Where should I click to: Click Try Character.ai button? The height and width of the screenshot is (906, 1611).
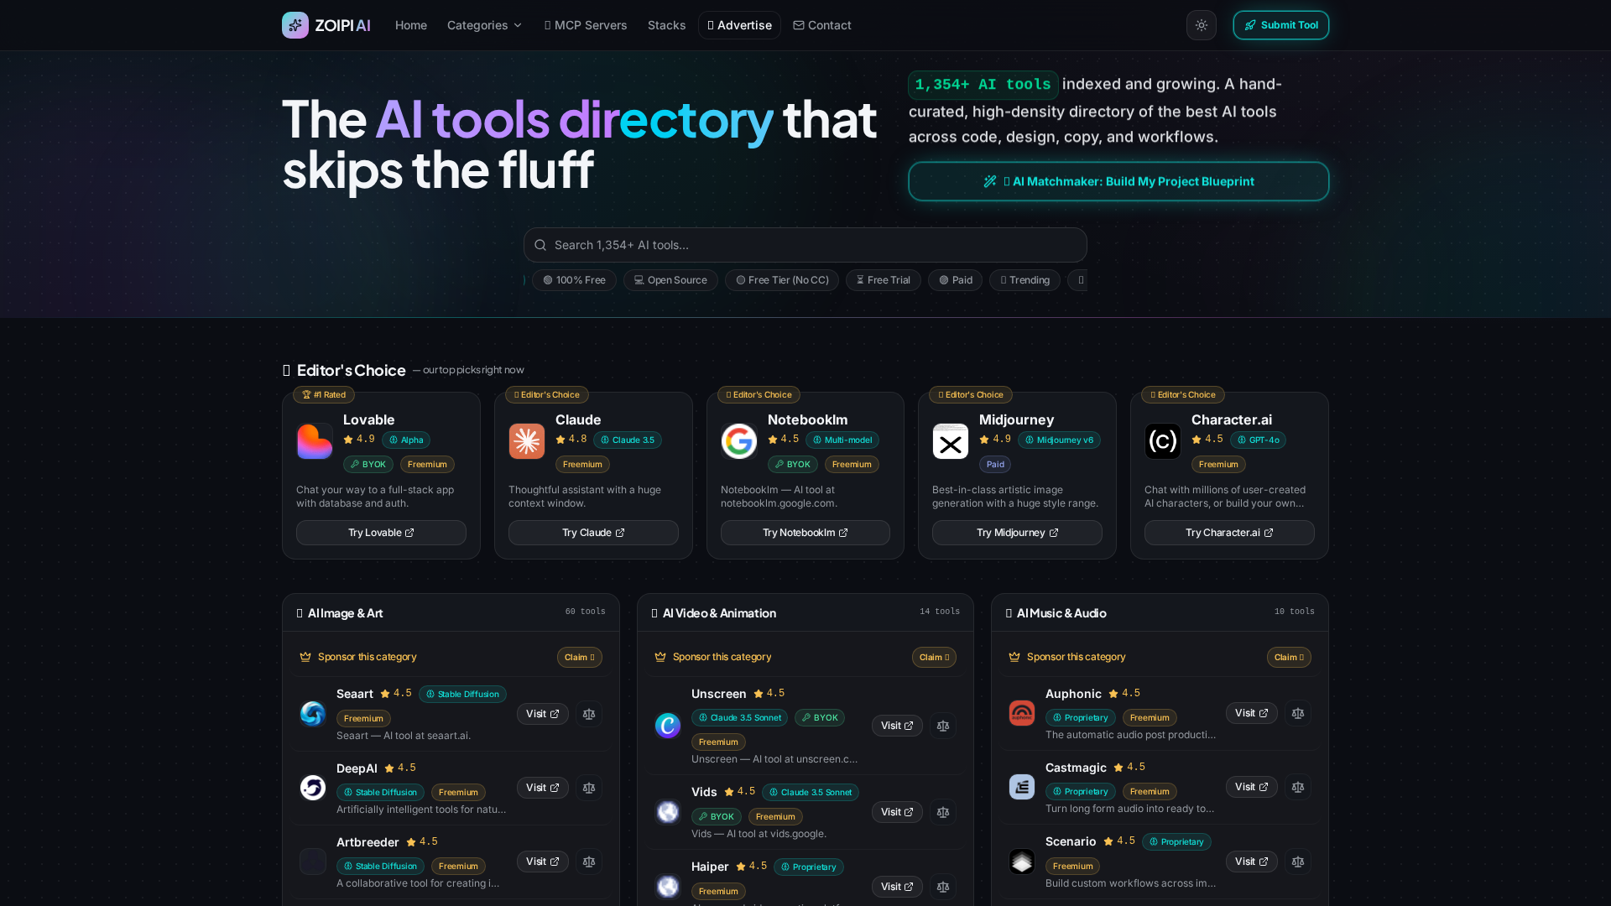(1229, 533)
